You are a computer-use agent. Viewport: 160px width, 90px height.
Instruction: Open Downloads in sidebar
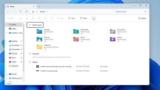pyautogui.click(x=15, y=45)
